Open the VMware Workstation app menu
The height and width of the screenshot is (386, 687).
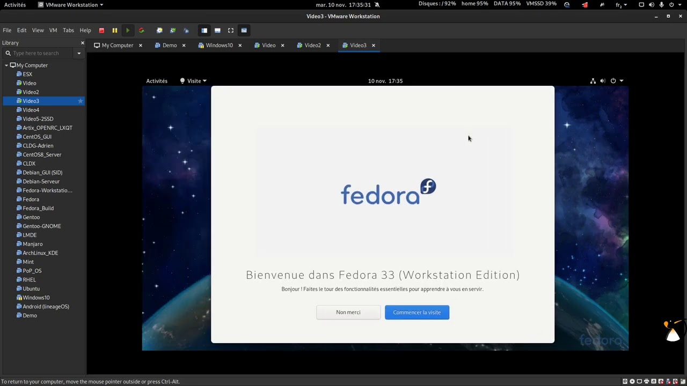tap(71, 5)
